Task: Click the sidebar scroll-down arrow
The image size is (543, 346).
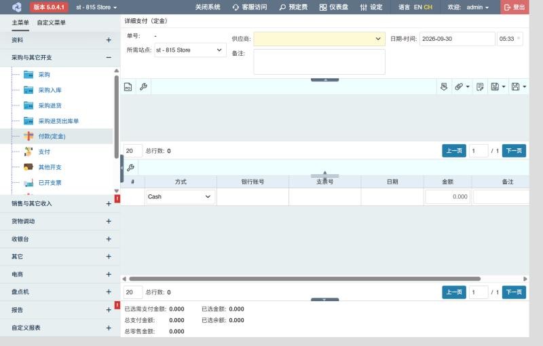Action: [116, 191]
